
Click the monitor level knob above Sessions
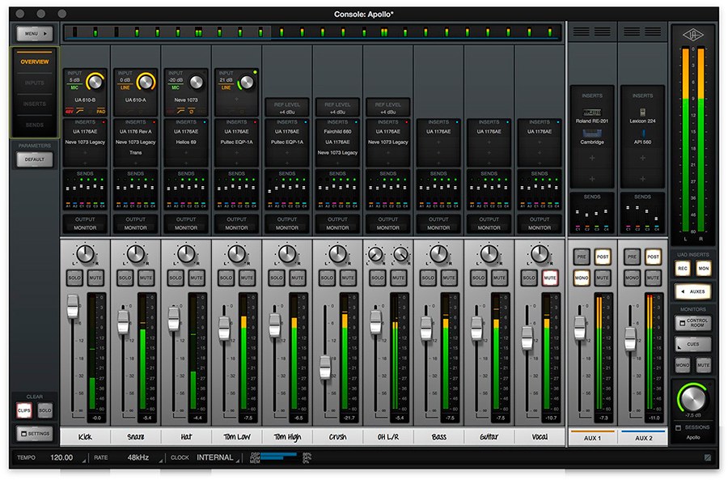point(692,398)
